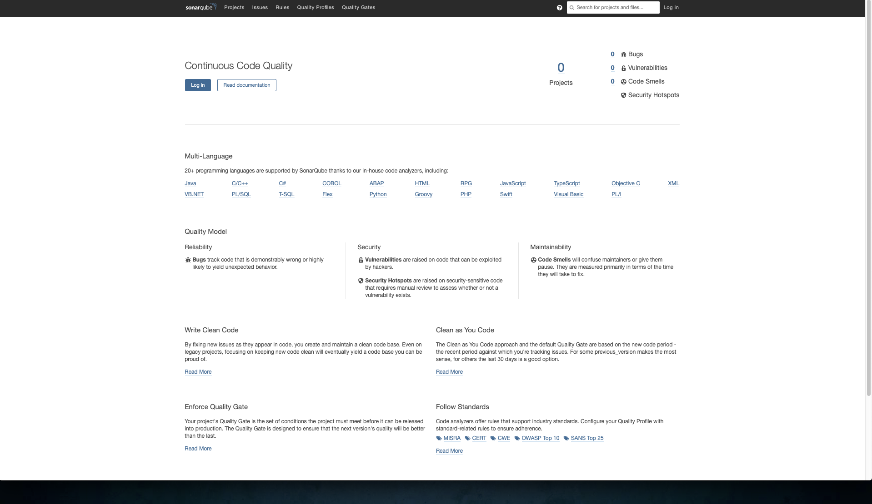
Task: Open the Java language link
Action: 190,183
